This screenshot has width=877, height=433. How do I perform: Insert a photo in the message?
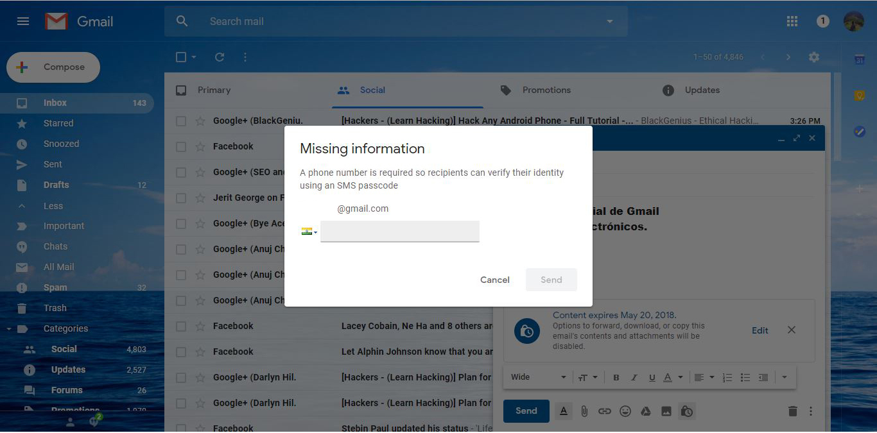pos(666,411)
